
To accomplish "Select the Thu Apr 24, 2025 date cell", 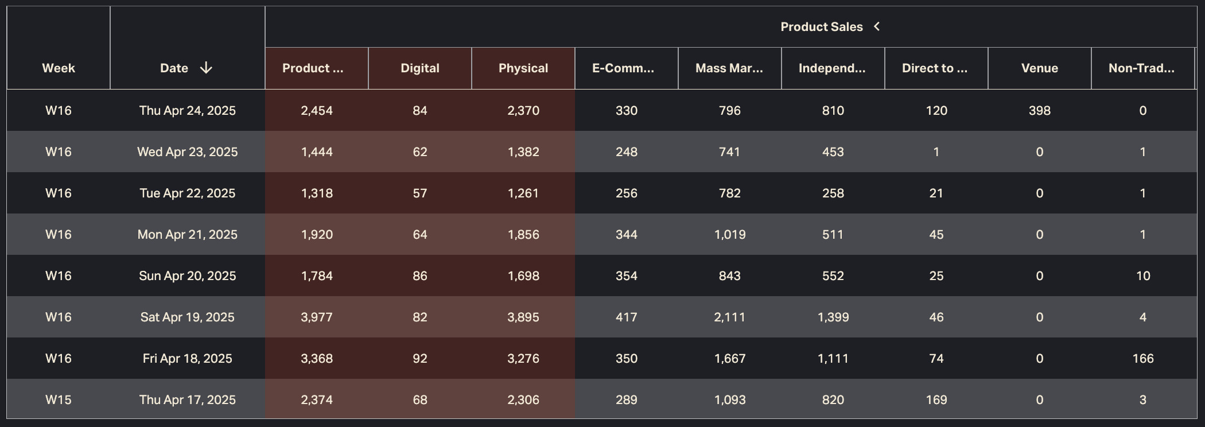I will point(187,111).
